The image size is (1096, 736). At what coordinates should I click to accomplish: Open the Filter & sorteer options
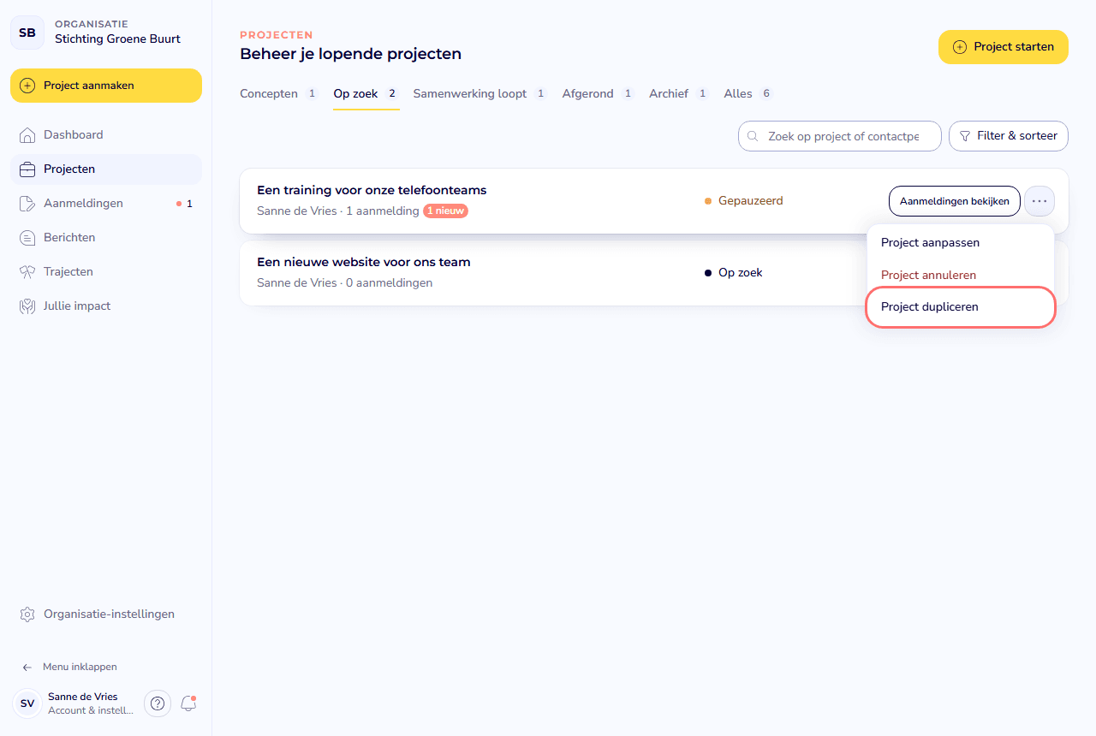[1009, 136]
